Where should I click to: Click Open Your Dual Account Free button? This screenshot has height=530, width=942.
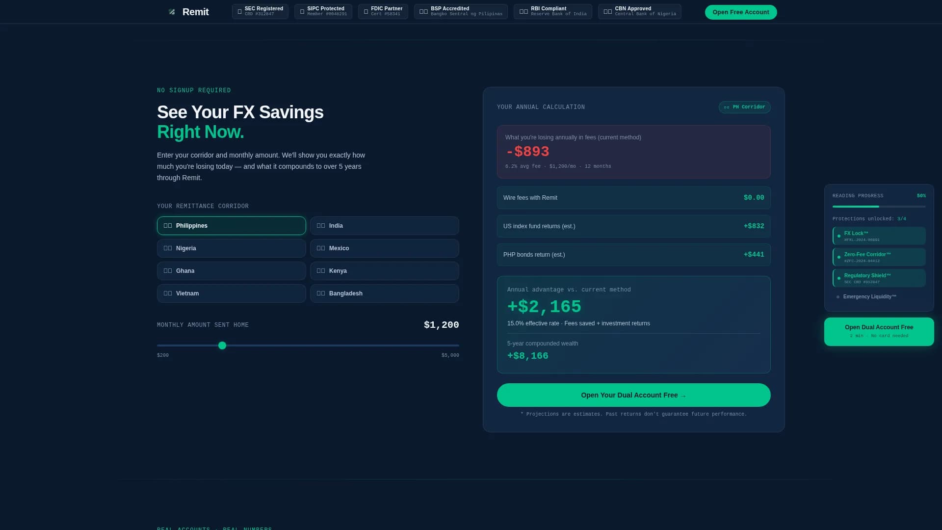(633, 395)
